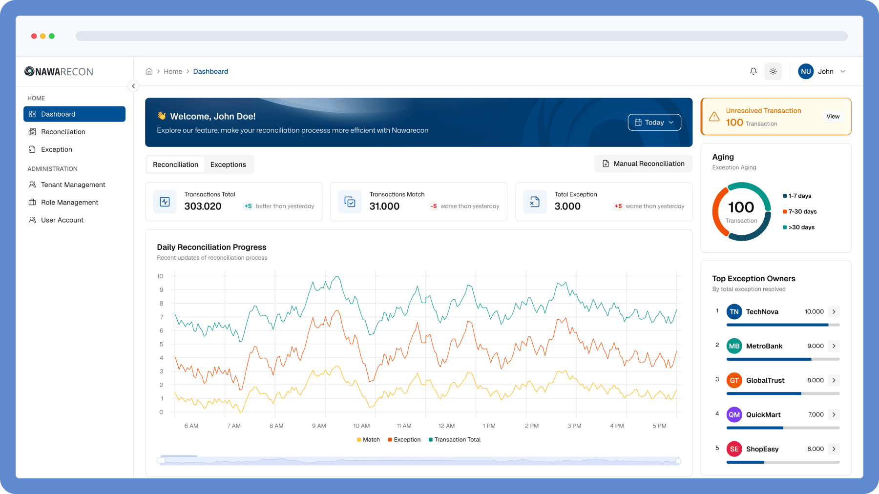Viewport: 879px width, 494px height.
Task: Click Transactions Total card icon
Action: (165, 202)
